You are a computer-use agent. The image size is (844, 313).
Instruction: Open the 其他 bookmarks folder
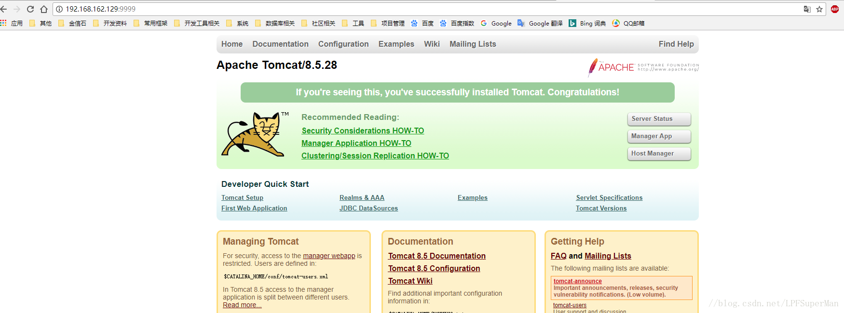[41, 23]
